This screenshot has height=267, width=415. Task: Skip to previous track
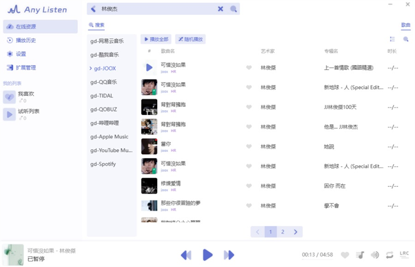[186, 255]
